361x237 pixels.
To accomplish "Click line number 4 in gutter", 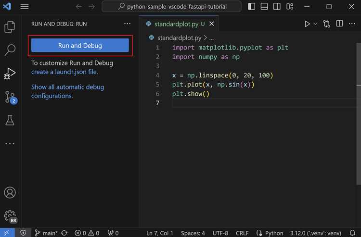I will [x=157, y=75].
